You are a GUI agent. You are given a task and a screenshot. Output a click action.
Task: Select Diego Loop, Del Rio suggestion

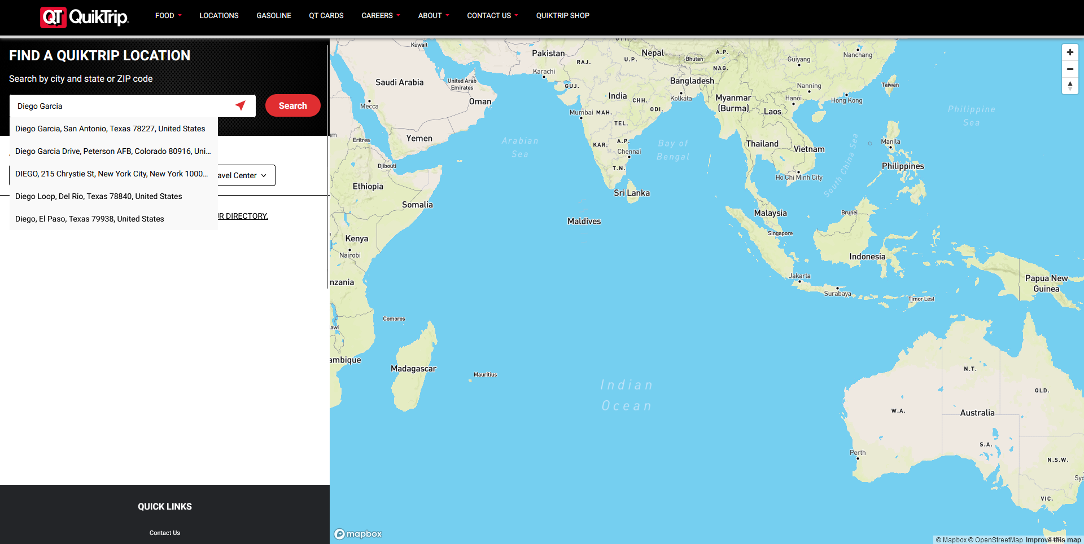pyautogui.click(x=113, y=196)
